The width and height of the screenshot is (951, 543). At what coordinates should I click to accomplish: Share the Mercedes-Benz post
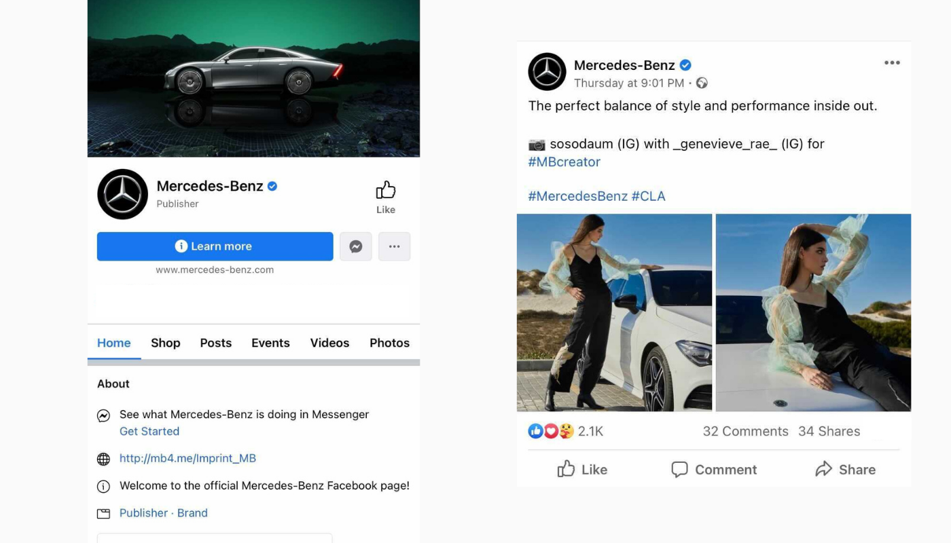[845, 469]
